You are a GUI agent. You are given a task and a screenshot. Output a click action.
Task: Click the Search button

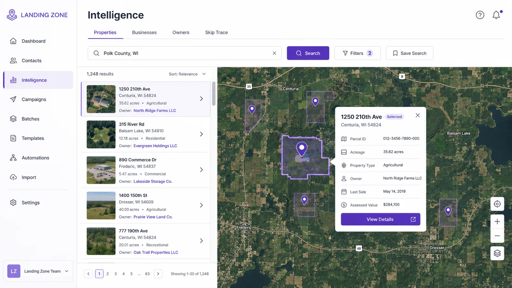coord(308,53)
